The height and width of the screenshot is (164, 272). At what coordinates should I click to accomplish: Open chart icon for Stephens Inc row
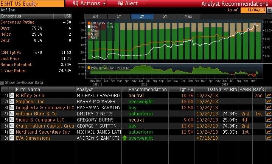coord(269,101)
